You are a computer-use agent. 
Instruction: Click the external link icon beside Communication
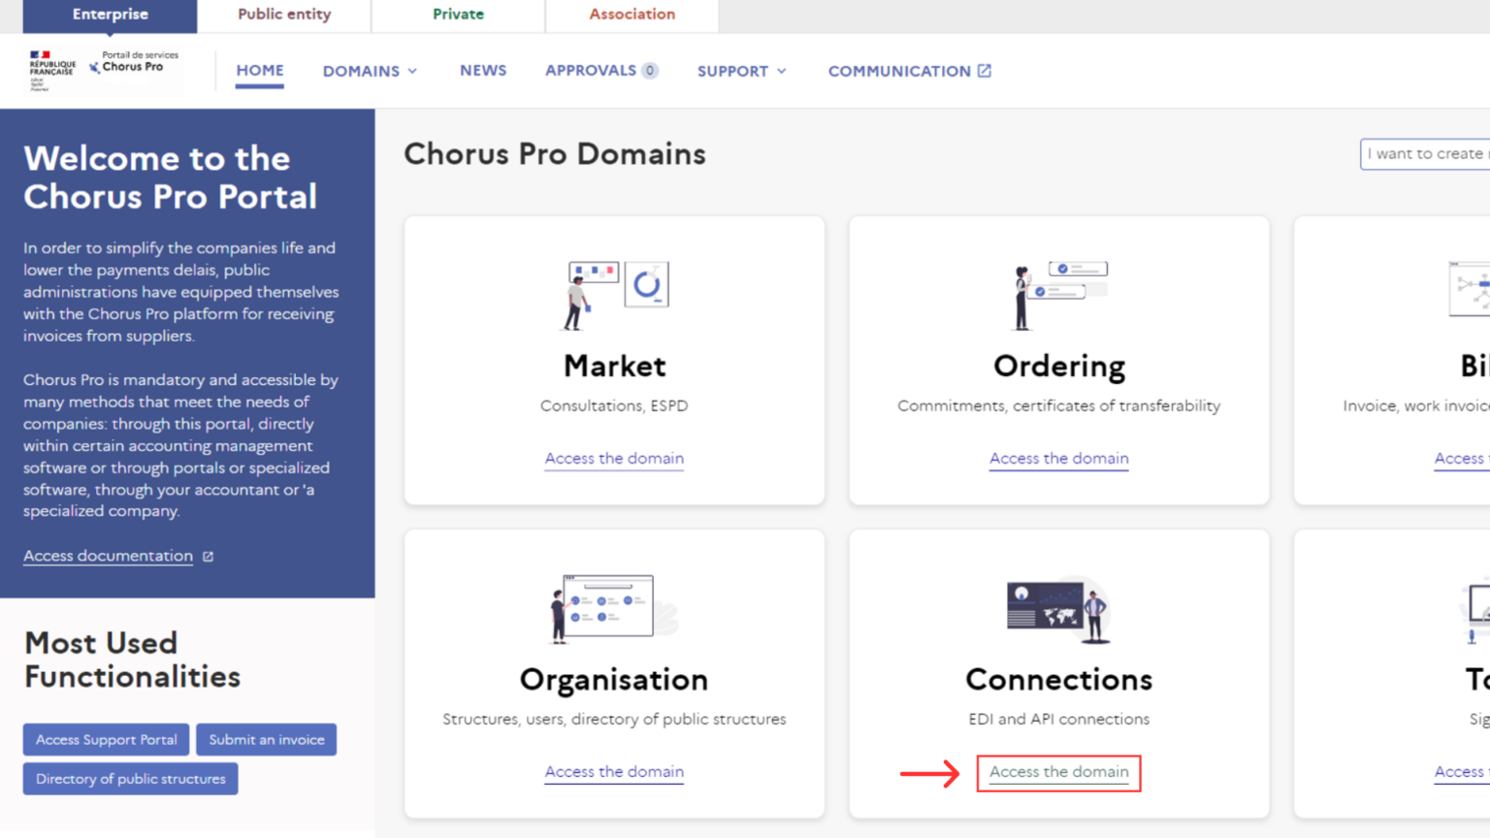pos(985,71)
